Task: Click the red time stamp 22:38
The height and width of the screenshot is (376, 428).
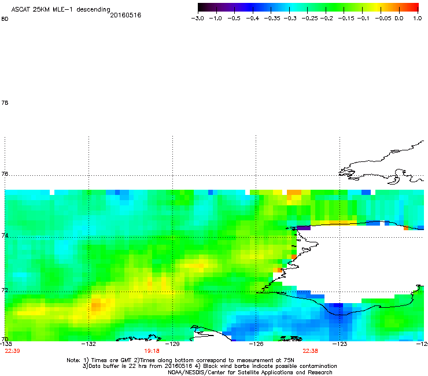Action: click(x=310, y=351)
